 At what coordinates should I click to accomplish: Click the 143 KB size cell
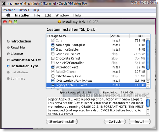coord(140,85)
